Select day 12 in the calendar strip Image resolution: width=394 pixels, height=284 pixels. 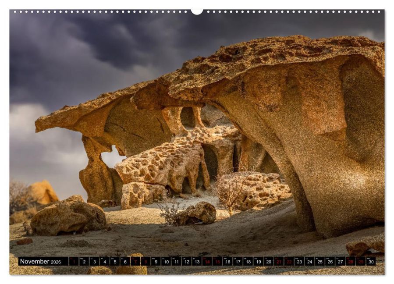[186, 262]
